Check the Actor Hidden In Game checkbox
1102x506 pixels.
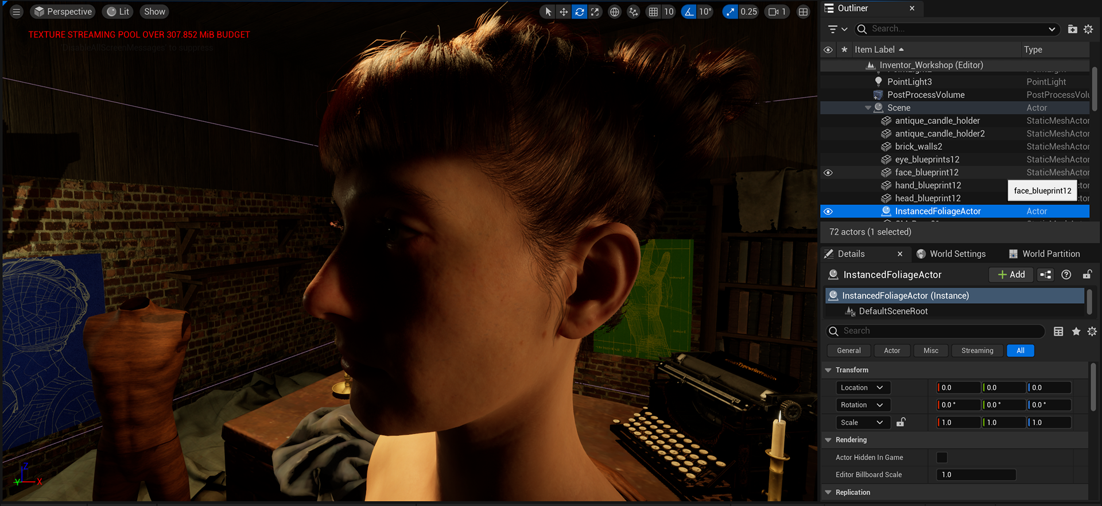pos(942,458)
